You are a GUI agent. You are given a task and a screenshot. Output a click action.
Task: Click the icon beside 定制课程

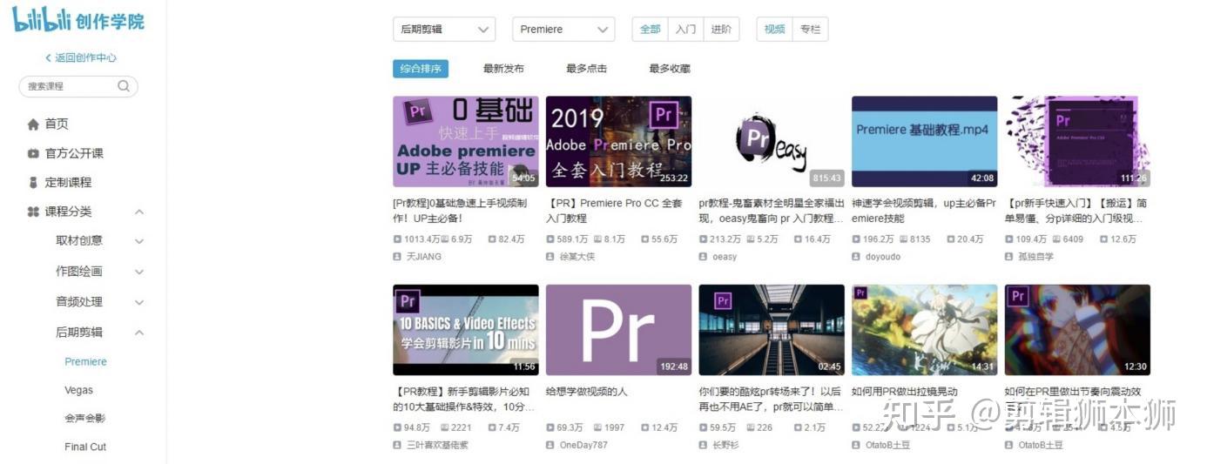(x=33, y=183)
